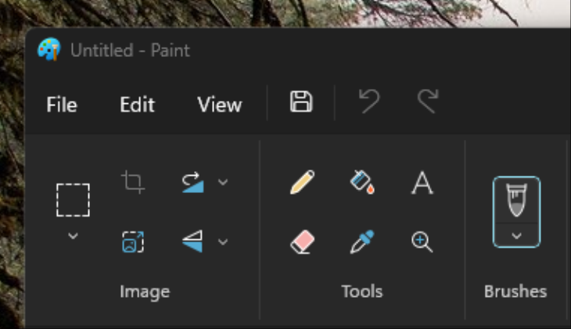Image resolution: width=571 pixels, height=329 pixels.
Task: Select the Pencil tool
Action: coord(302,183)
